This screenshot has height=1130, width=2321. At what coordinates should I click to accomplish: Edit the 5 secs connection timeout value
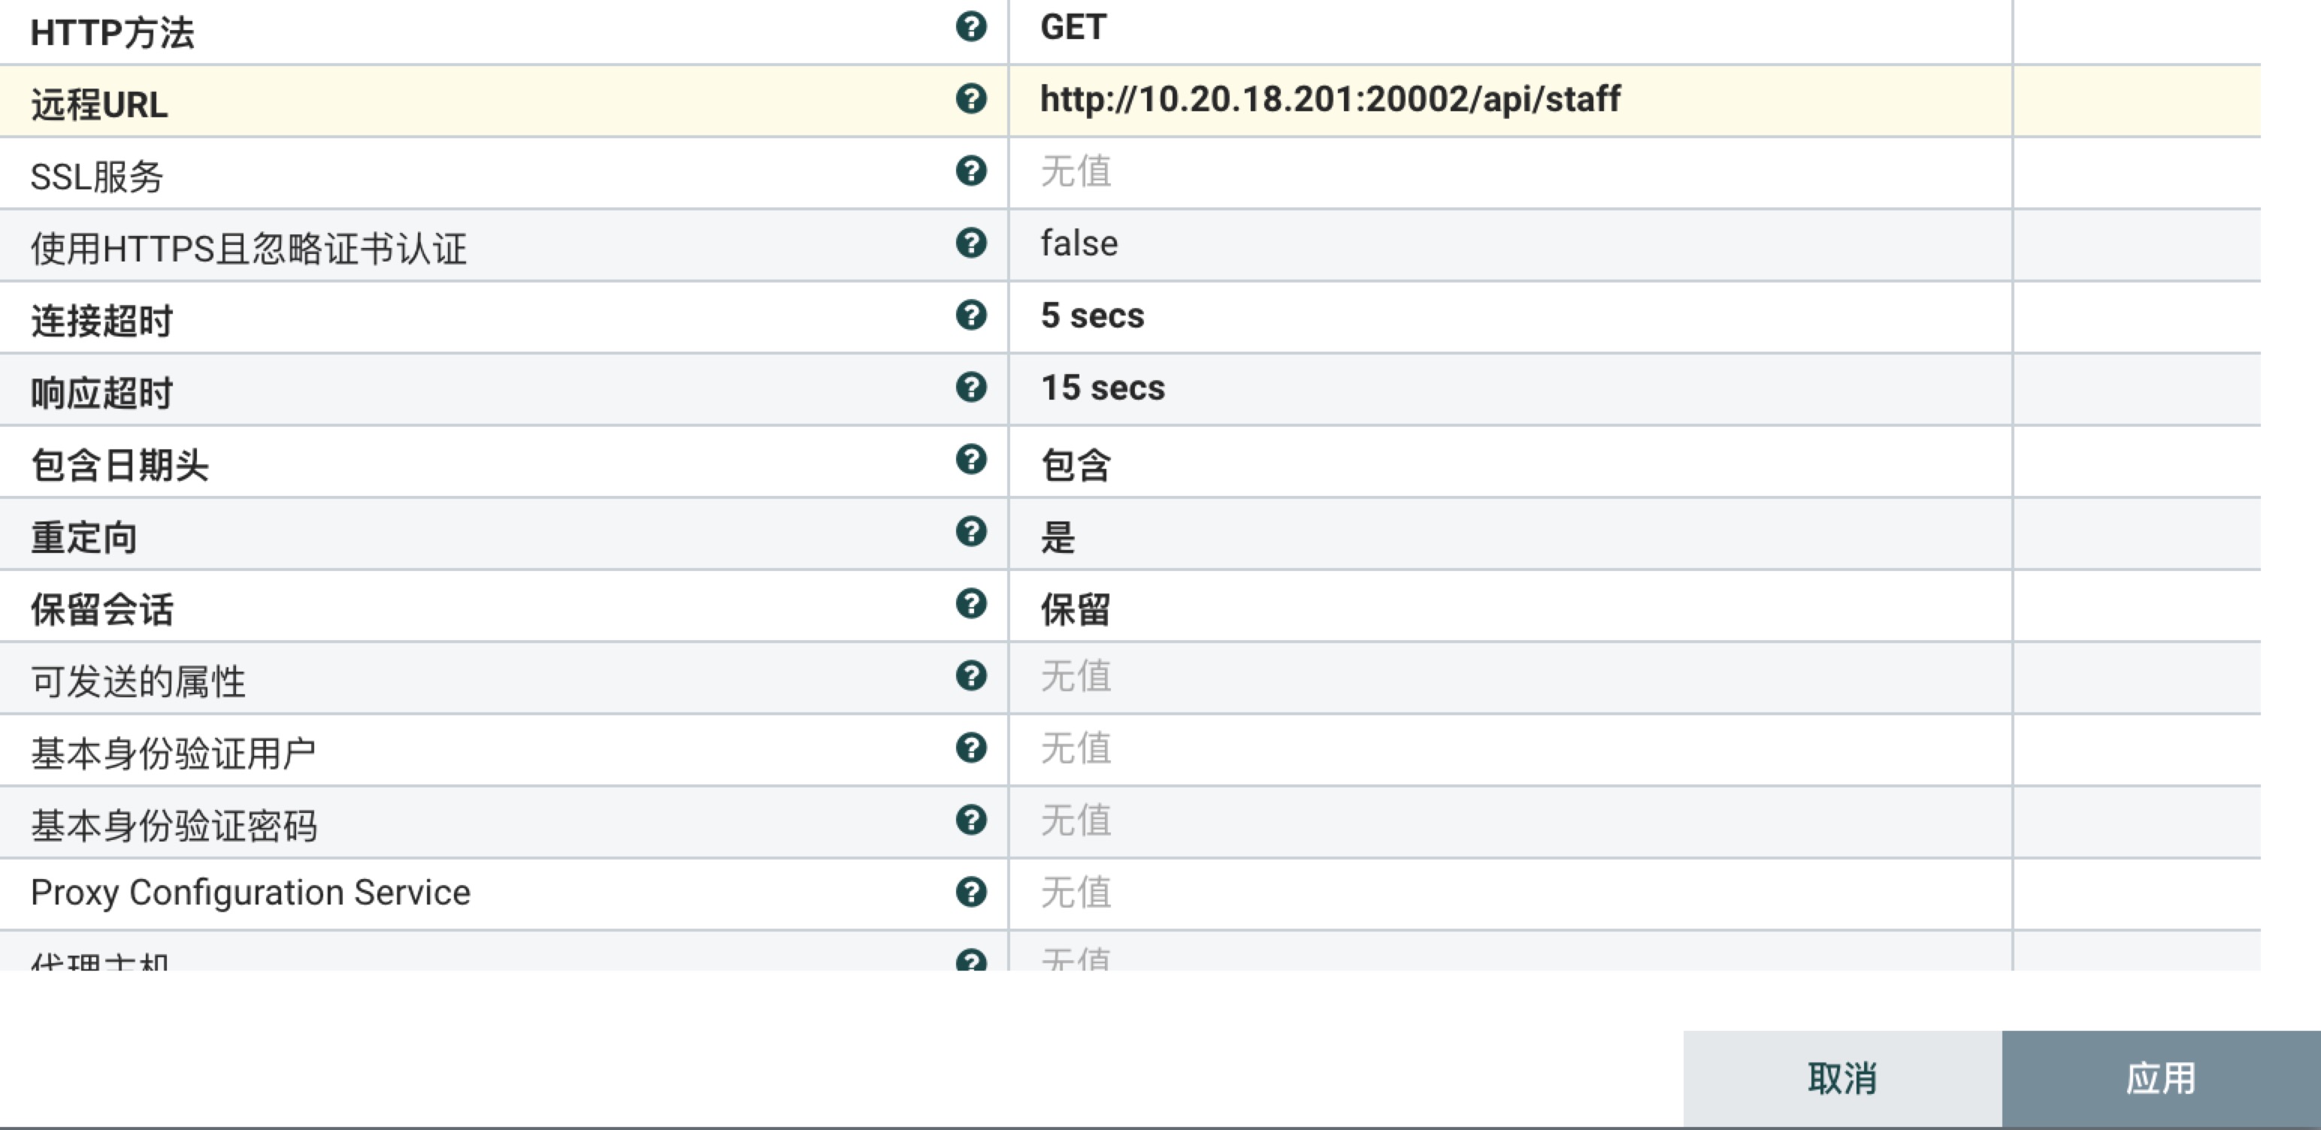(x=1510, y=317)
